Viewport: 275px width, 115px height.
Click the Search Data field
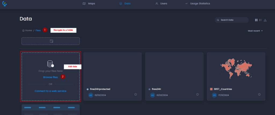[232, 20]
